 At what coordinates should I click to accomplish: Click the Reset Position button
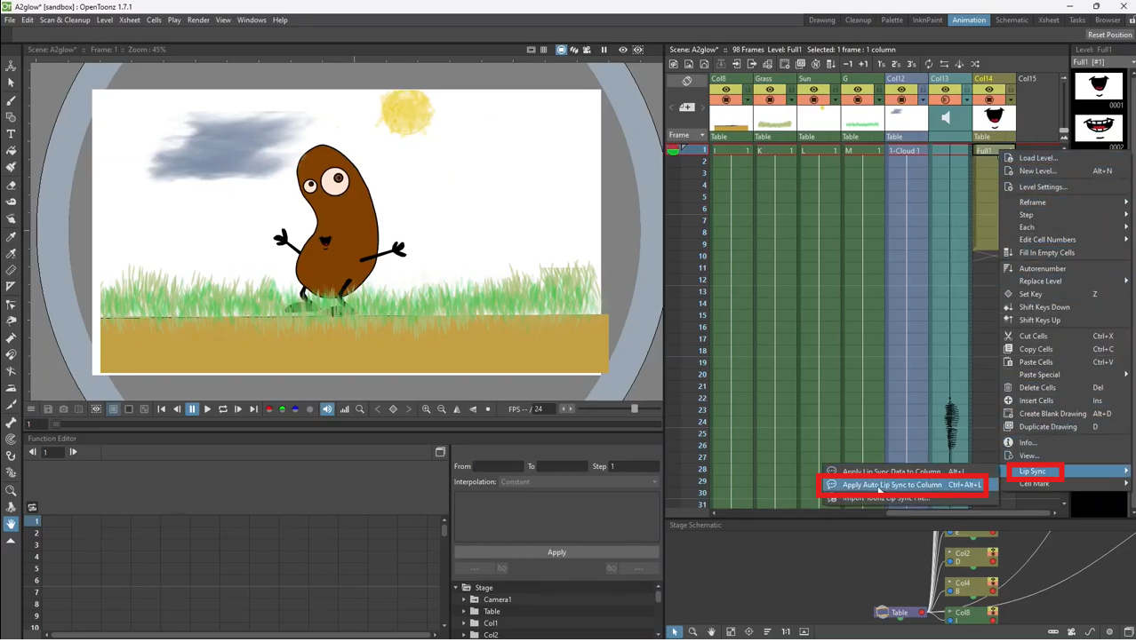click(x=1109, y=35)
